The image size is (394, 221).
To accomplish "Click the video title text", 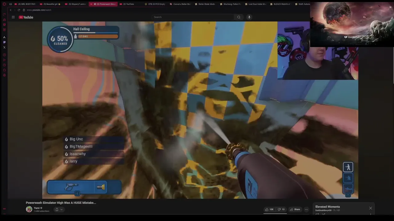I will [x=61, y=203].
